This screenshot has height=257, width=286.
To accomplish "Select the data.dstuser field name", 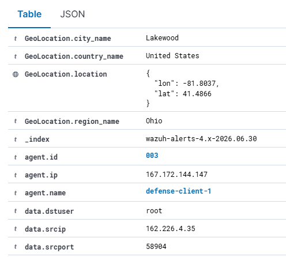I will [x=49, y=211].
